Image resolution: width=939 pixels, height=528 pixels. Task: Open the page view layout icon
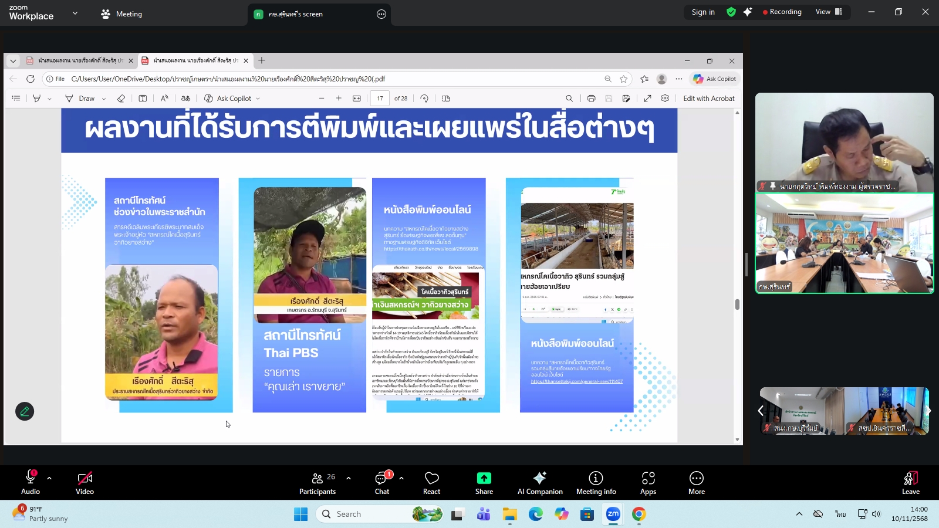(x=446, y=98)
